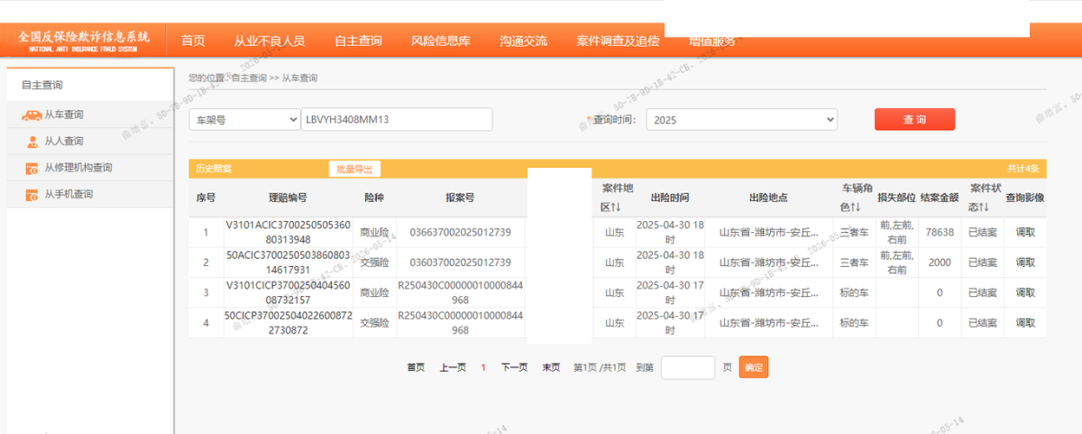Open 案件调查及追偿 menu
Image resolution: width=1082 pixels, height=434 pixels.
(618, 41)
